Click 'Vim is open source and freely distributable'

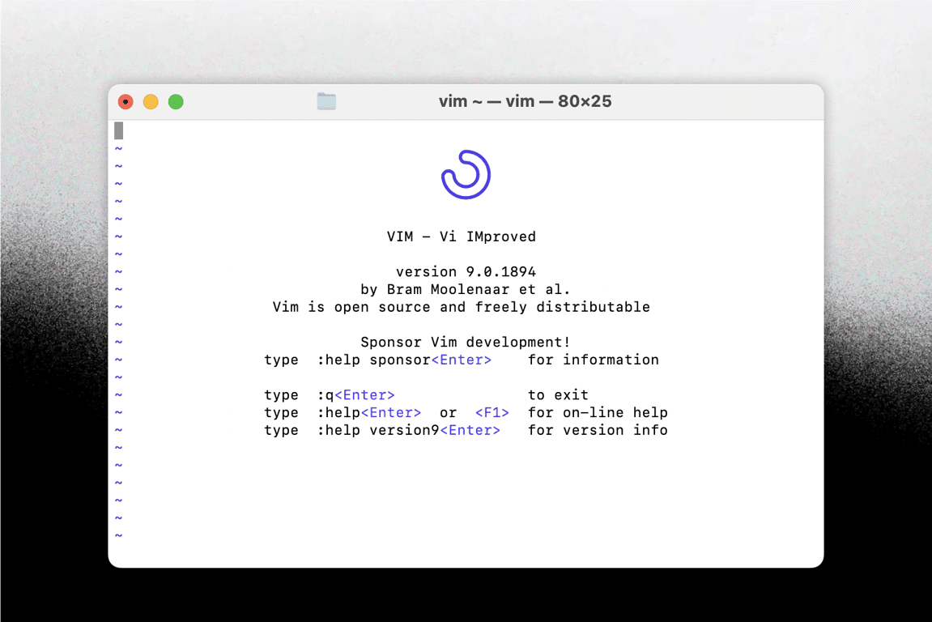coord(461,307)
